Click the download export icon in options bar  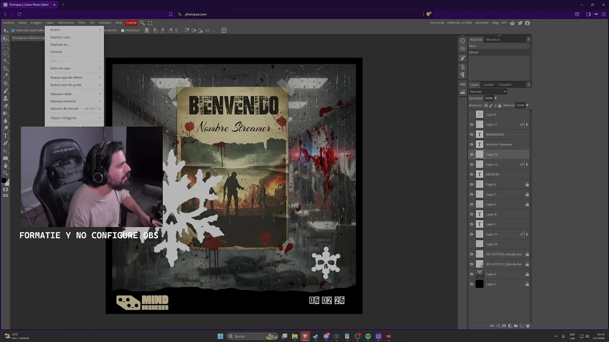pos(147,30)
